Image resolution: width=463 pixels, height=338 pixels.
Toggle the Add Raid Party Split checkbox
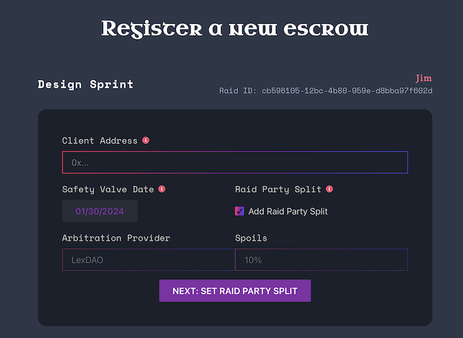click(x=239, y=211)
